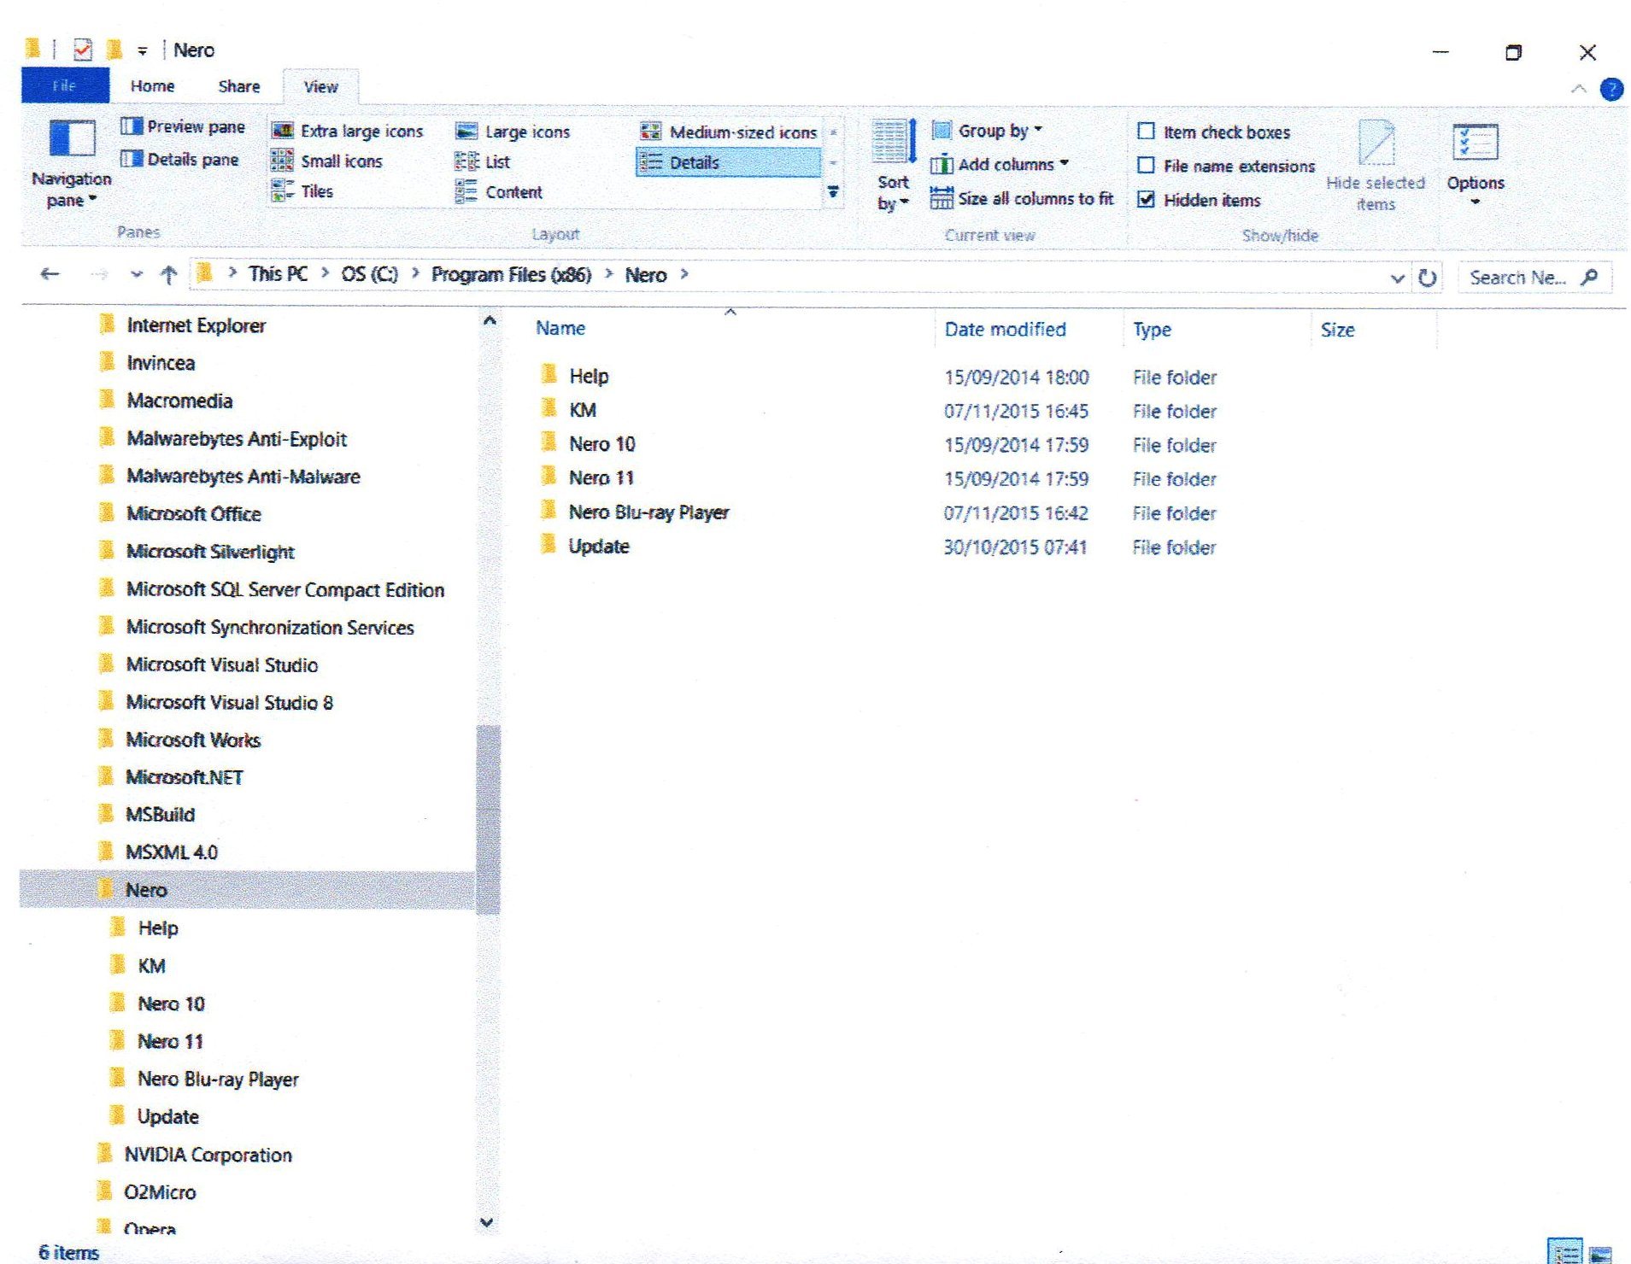Viewport: 1631px width, 1264px height.
Task: Open folder Options
Action: click(1475, 165)
